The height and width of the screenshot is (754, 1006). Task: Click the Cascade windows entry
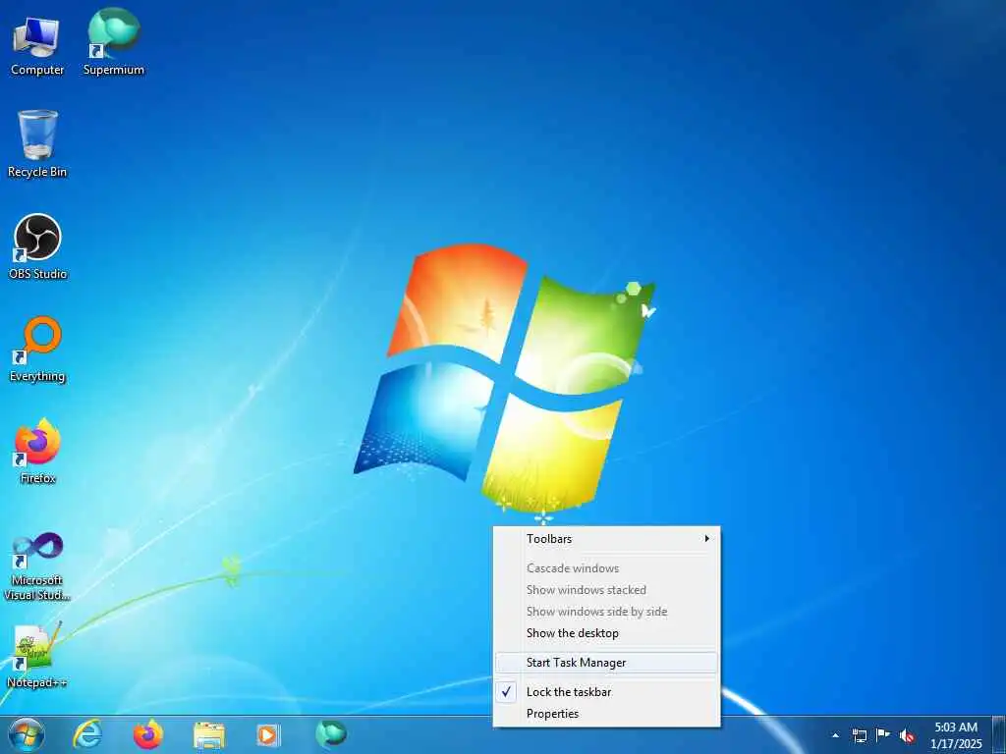[606, 568]
